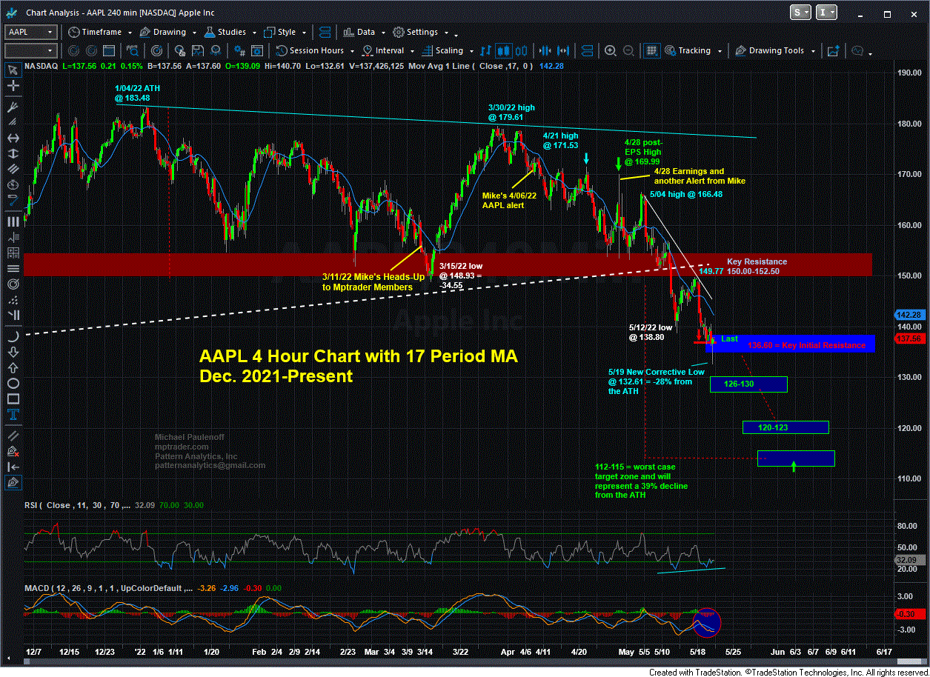The height and width of the screenshot is (677, 930).
Task: Toggle the grid data-tip window button
Action: (651, 50)
